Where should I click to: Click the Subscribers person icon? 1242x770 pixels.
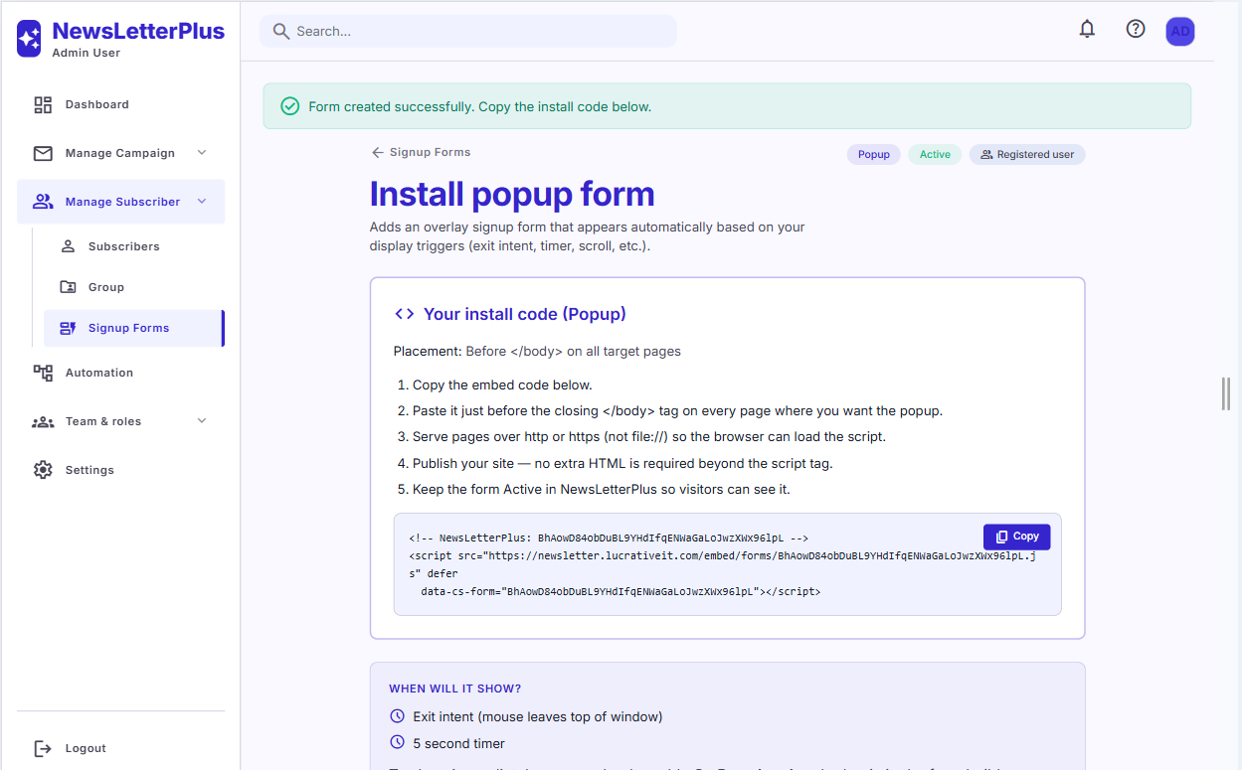coord(68,246)
